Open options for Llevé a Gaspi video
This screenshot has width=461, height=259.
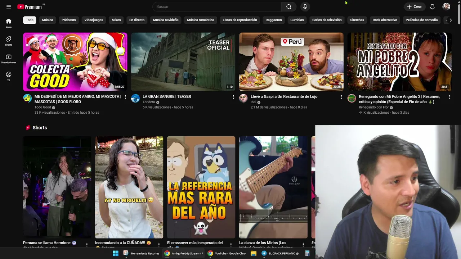341,97
